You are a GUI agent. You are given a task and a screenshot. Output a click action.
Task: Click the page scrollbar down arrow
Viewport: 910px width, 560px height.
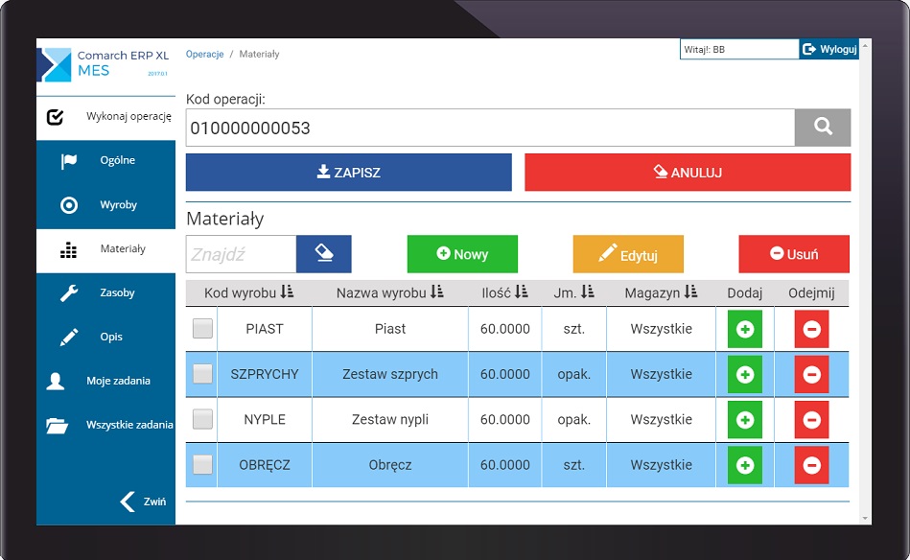point(865,518)
